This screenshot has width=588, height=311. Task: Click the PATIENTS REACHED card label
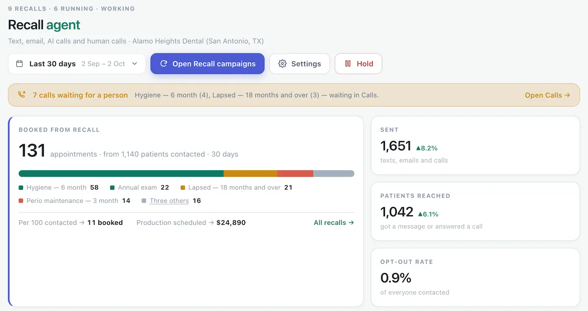415,196
